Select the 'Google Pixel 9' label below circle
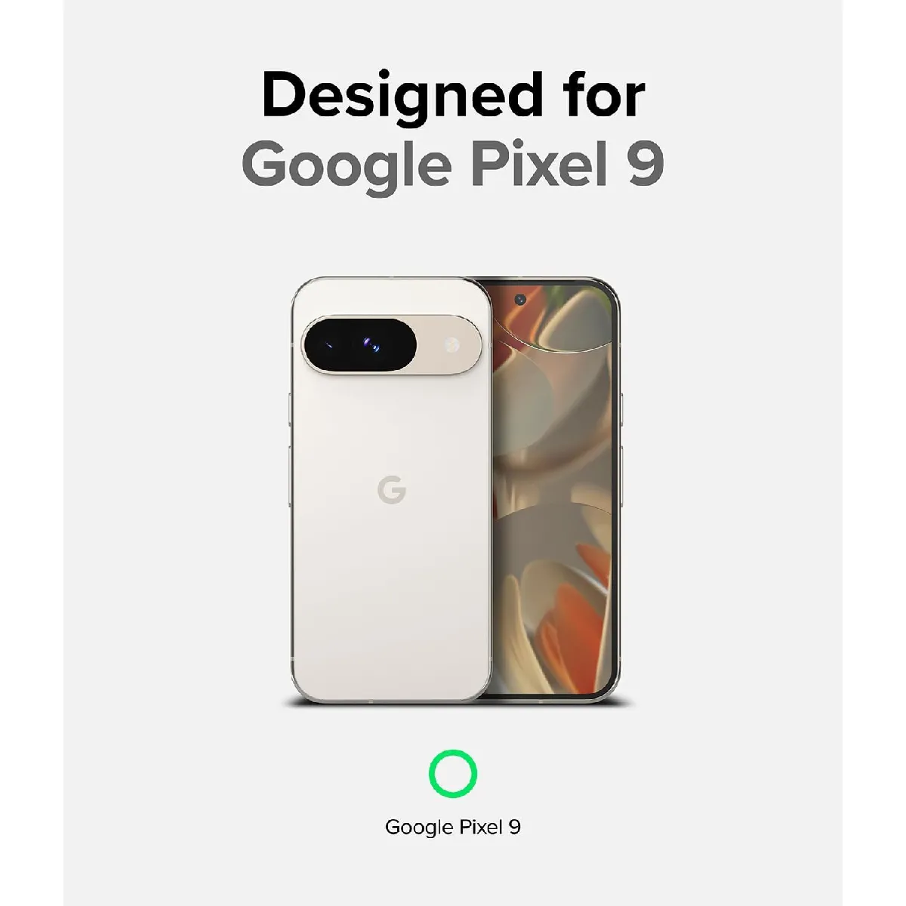This screenshot has width=906, height=906. 453,827
